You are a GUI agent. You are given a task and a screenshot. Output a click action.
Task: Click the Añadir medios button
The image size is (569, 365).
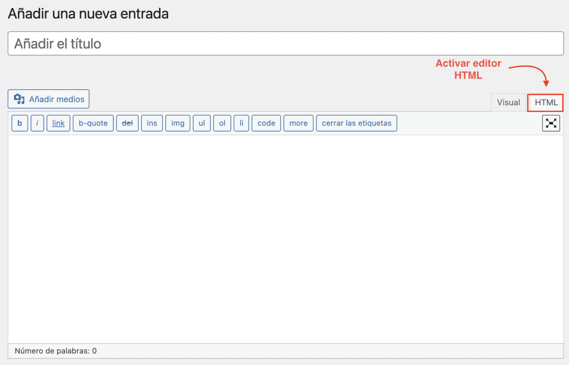48,99
